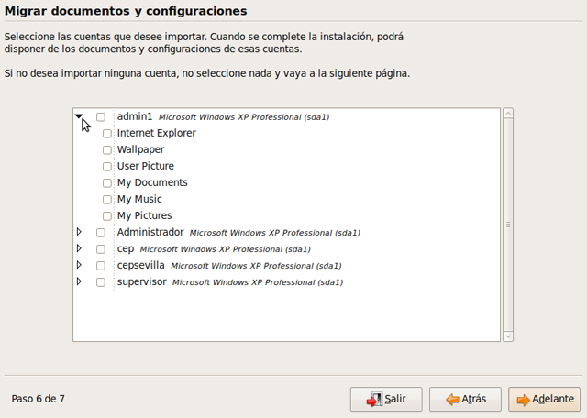
Task: Check the Wallpaper import option
Action: (x=107, y=150)
